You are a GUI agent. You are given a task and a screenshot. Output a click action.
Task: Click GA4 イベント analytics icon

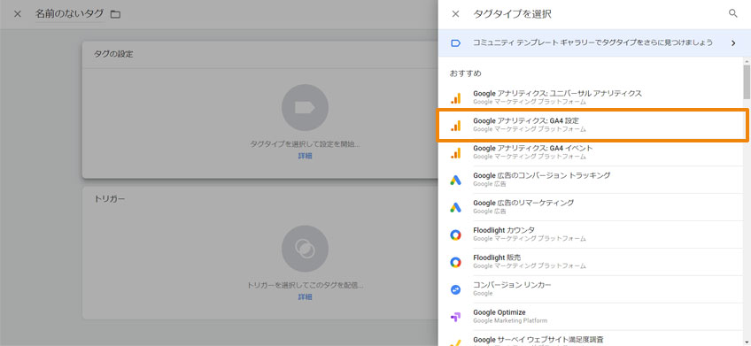point(455,153)
